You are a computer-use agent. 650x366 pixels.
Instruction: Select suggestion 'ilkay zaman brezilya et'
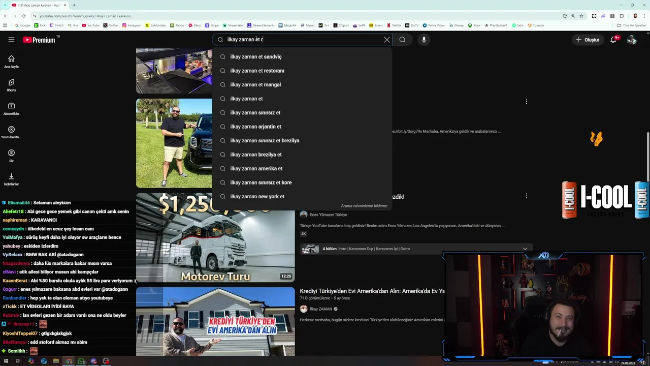(302, 155)
